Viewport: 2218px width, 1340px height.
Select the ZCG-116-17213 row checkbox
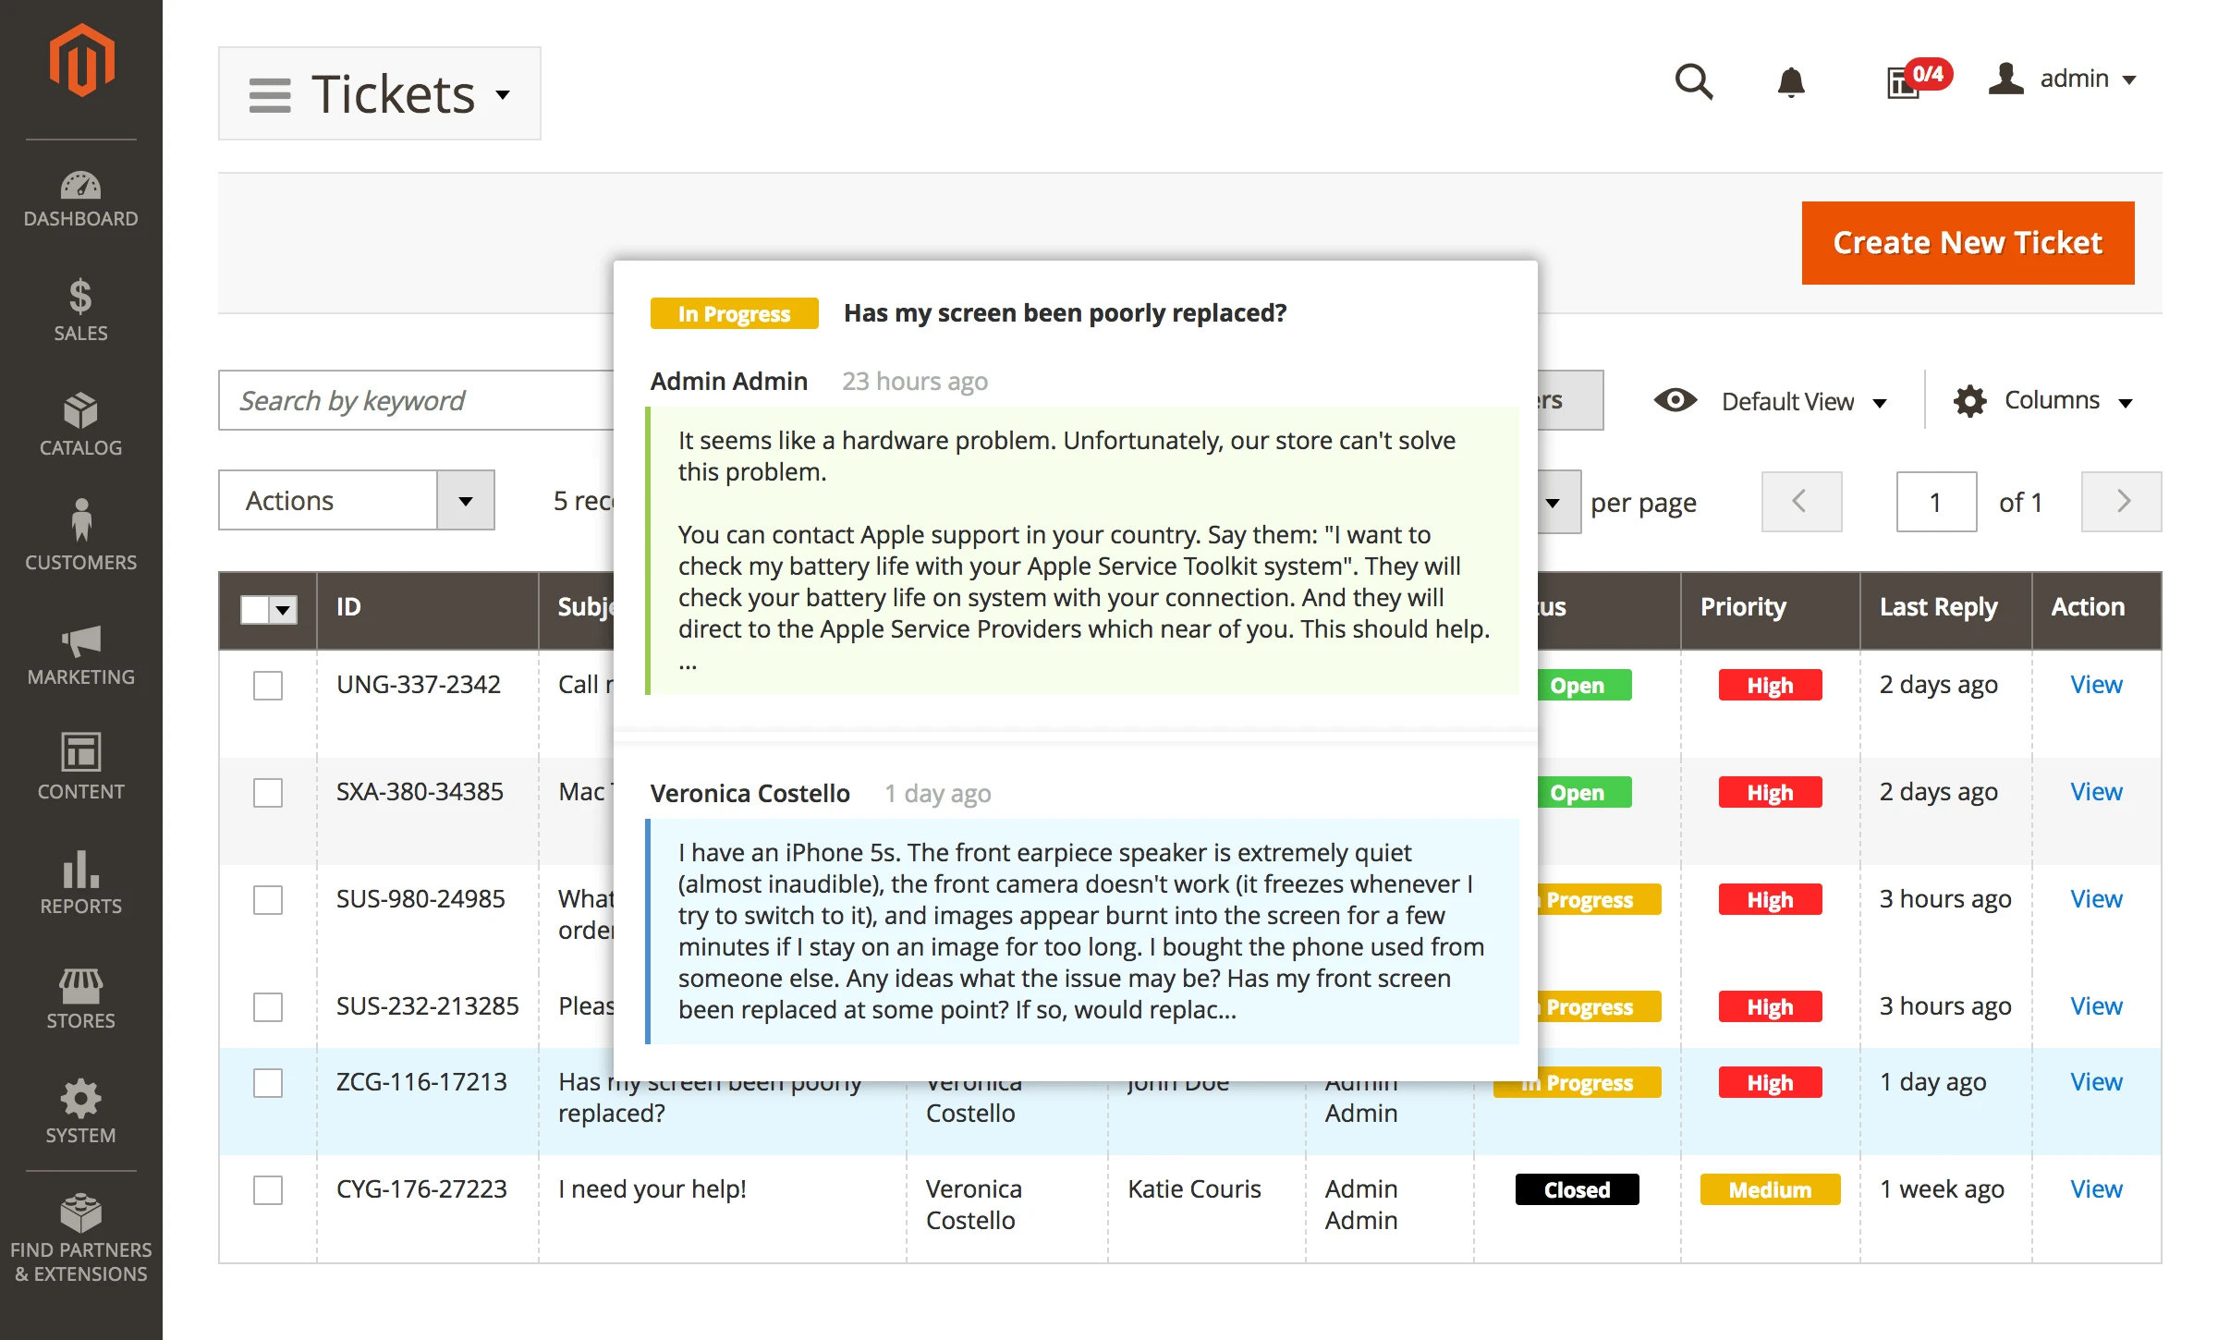click(x=268, y=1083)
